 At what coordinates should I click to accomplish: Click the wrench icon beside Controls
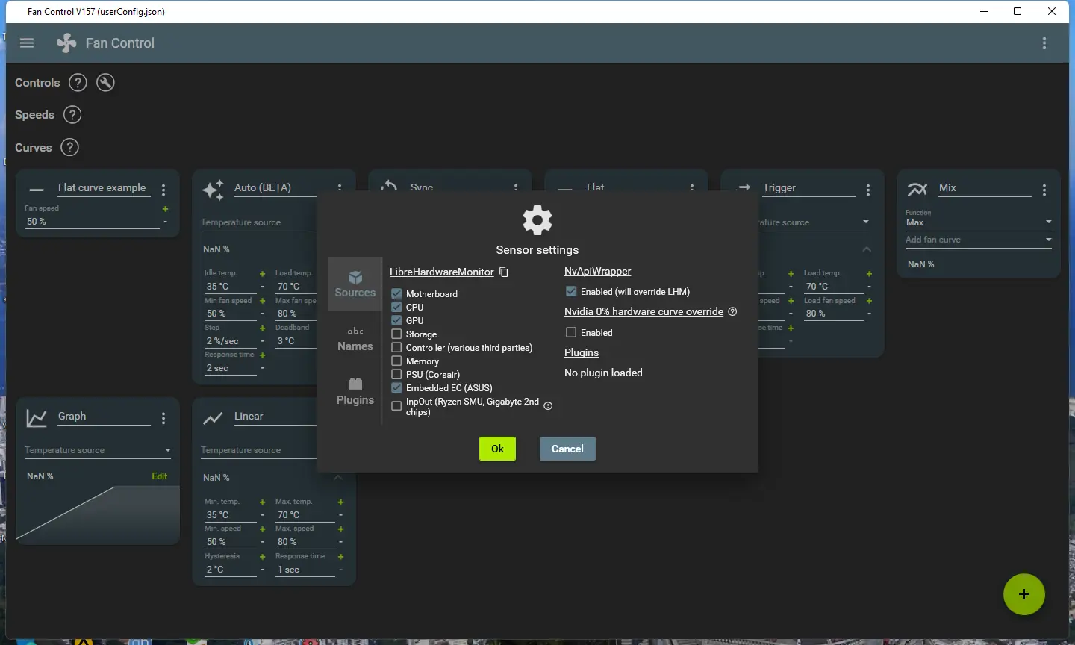coord(106,83)
